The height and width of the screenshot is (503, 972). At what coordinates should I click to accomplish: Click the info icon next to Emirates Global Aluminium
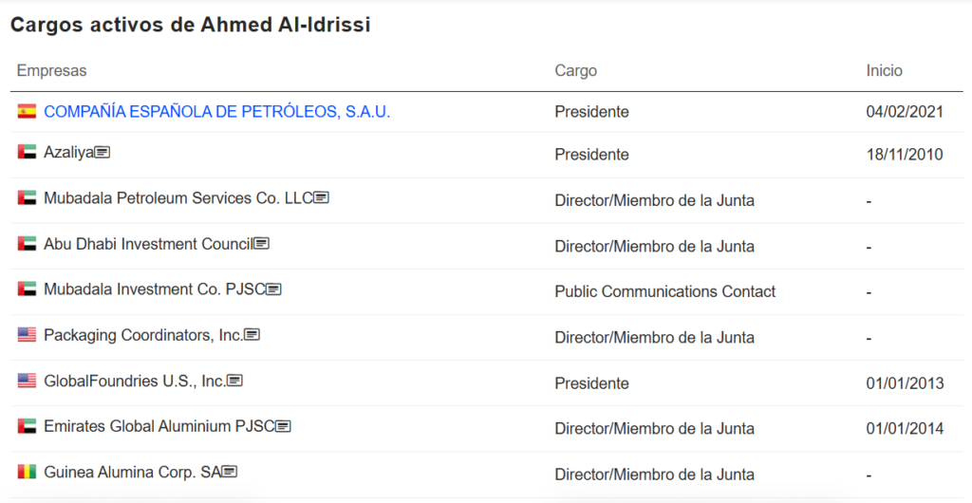point(283,426)
